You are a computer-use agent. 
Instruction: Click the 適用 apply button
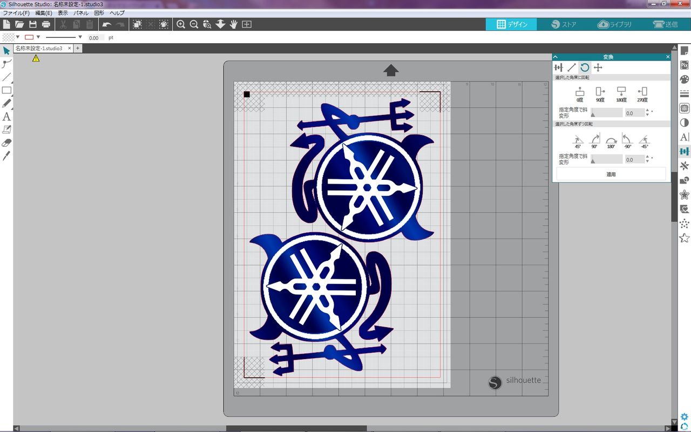pos(611,174)
